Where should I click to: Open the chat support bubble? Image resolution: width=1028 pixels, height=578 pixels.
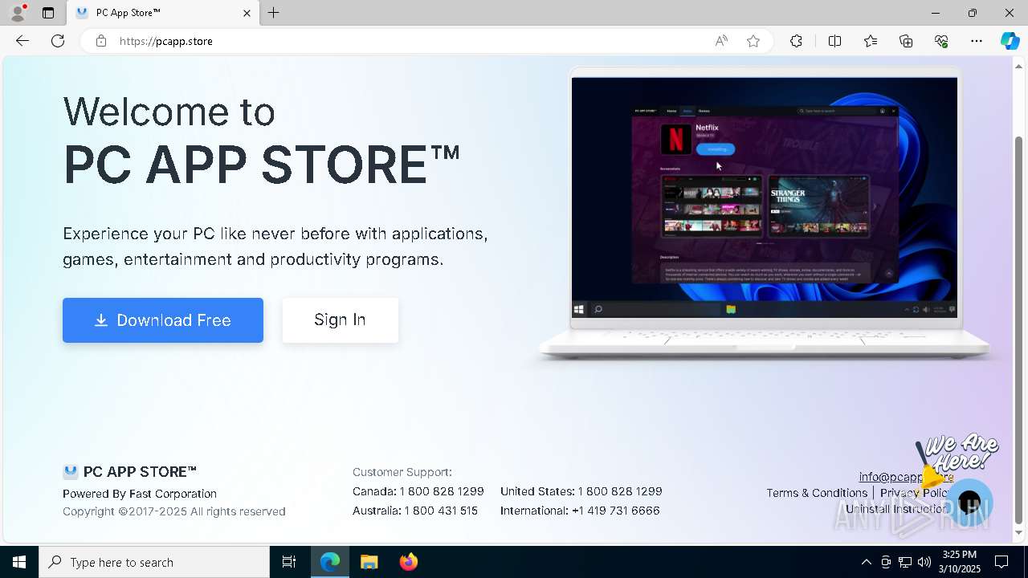(969, 503)
